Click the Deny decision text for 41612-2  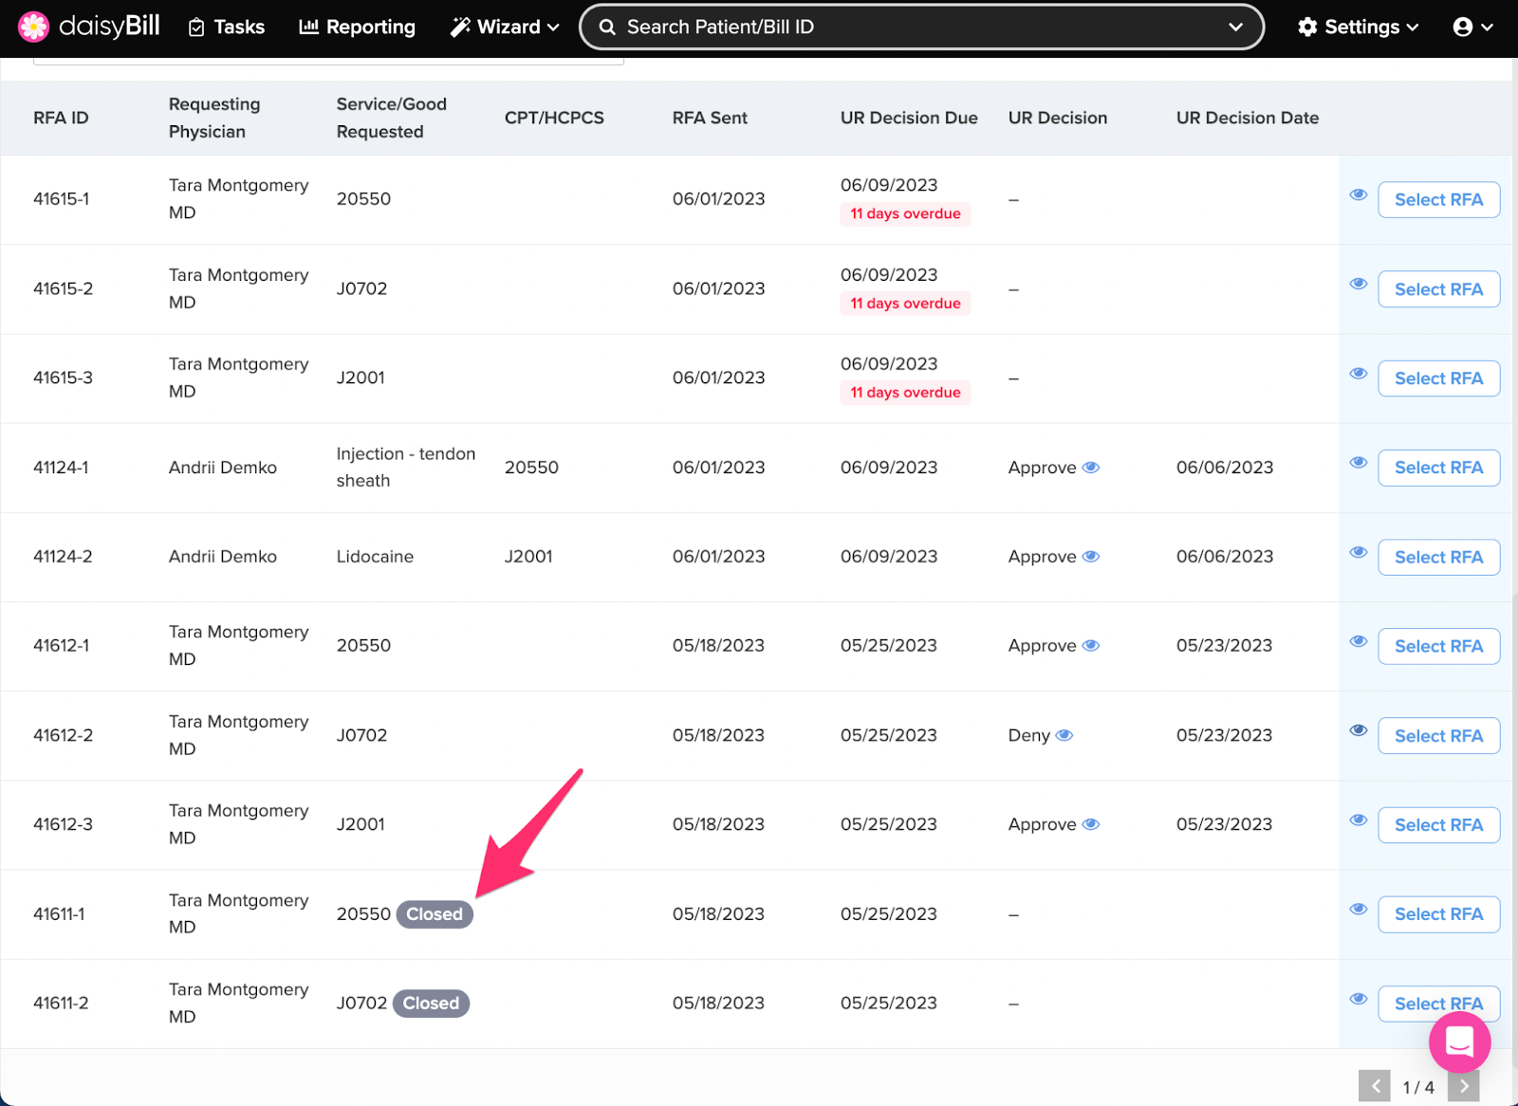click(1028, 735)
